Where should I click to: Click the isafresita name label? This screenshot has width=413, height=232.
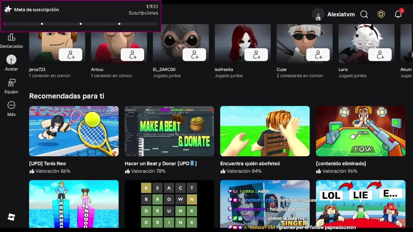click(x=224, y=69)
